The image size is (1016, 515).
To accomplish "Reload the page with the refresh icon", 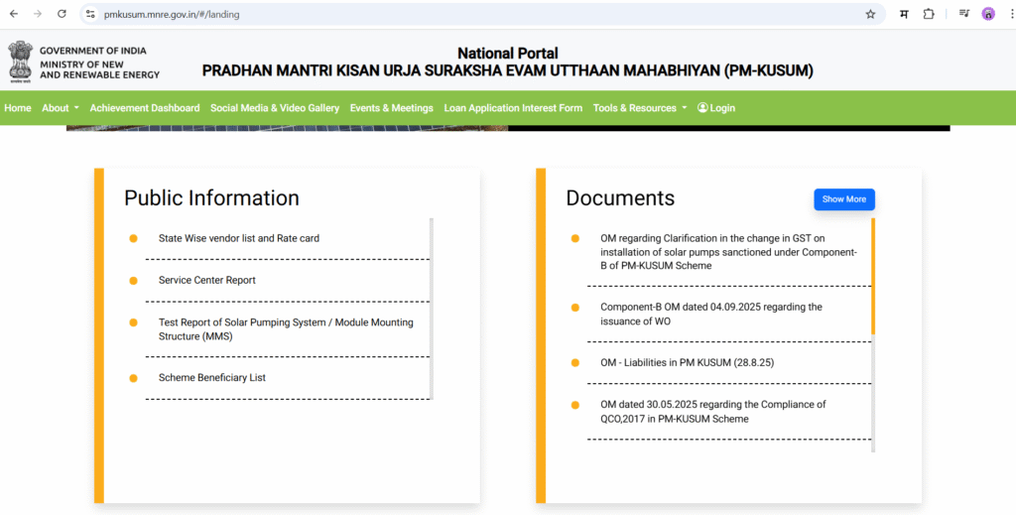I will [62, 14].
